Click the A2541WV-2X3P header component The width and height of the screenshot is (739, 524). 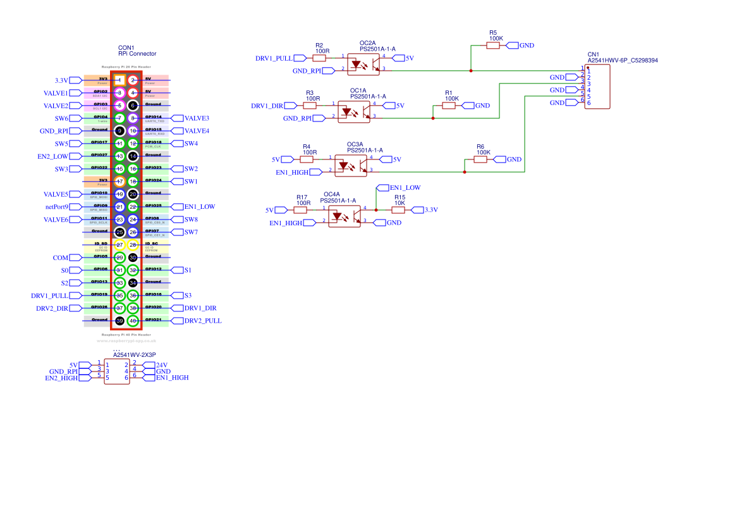tap(117, 371)
